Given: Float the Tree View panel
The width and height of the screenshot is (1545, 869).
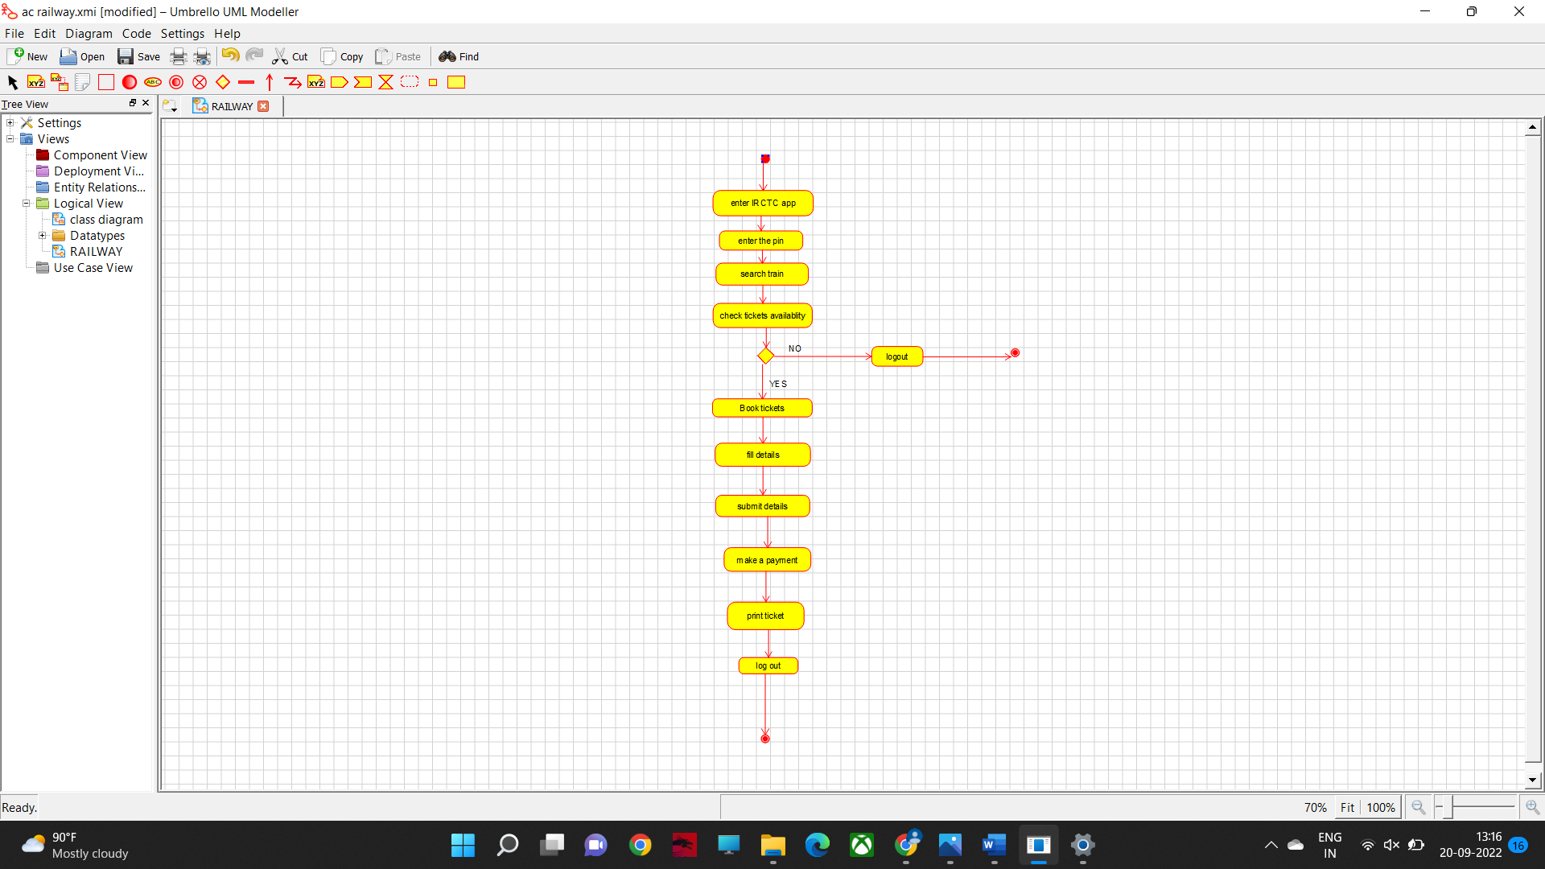Looking at the screenshot, I should click(x=133, y=103).
